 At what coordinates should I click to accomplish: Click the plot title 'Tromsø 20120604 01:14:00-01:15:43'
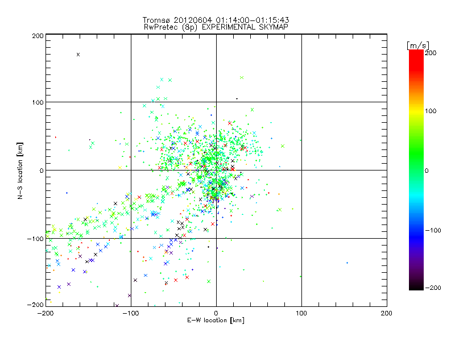click(x=216, y=20)
